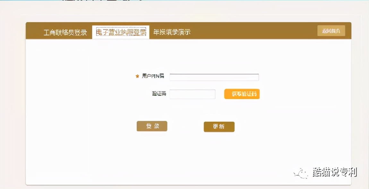
Task: Click the gold header bar of the panel
Action: click(x=241, y=30)
